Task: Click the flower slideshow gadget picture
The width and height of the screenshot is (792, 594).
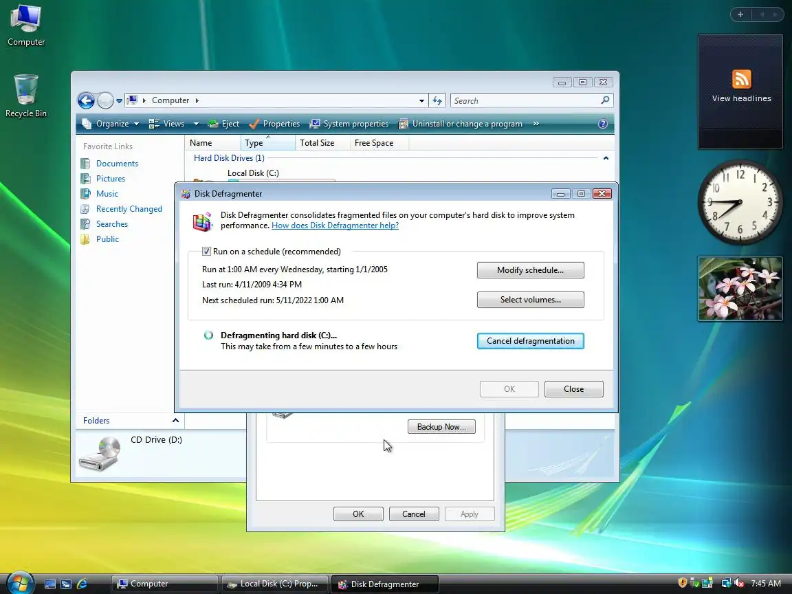Action: [x=740, y=289]
